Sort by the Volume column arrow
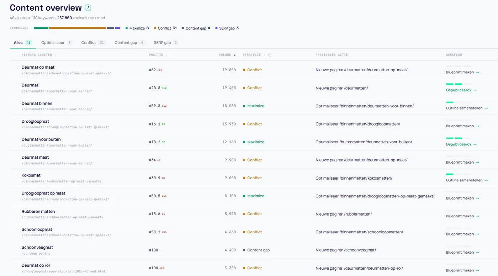Viewport: 498px width, 276px height. [235, 55]
